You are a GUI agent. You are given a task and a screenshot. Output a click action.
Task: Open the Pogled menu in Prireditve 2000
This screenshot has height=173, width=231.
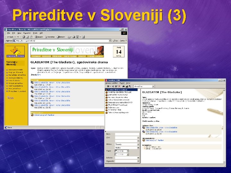122,83
